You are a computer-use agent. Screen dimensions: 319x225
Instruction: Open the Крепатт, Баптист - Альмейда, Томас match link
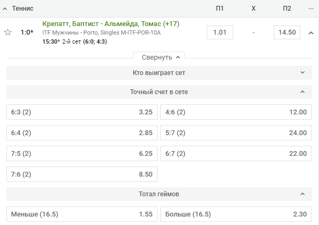[x=111, y=24]
